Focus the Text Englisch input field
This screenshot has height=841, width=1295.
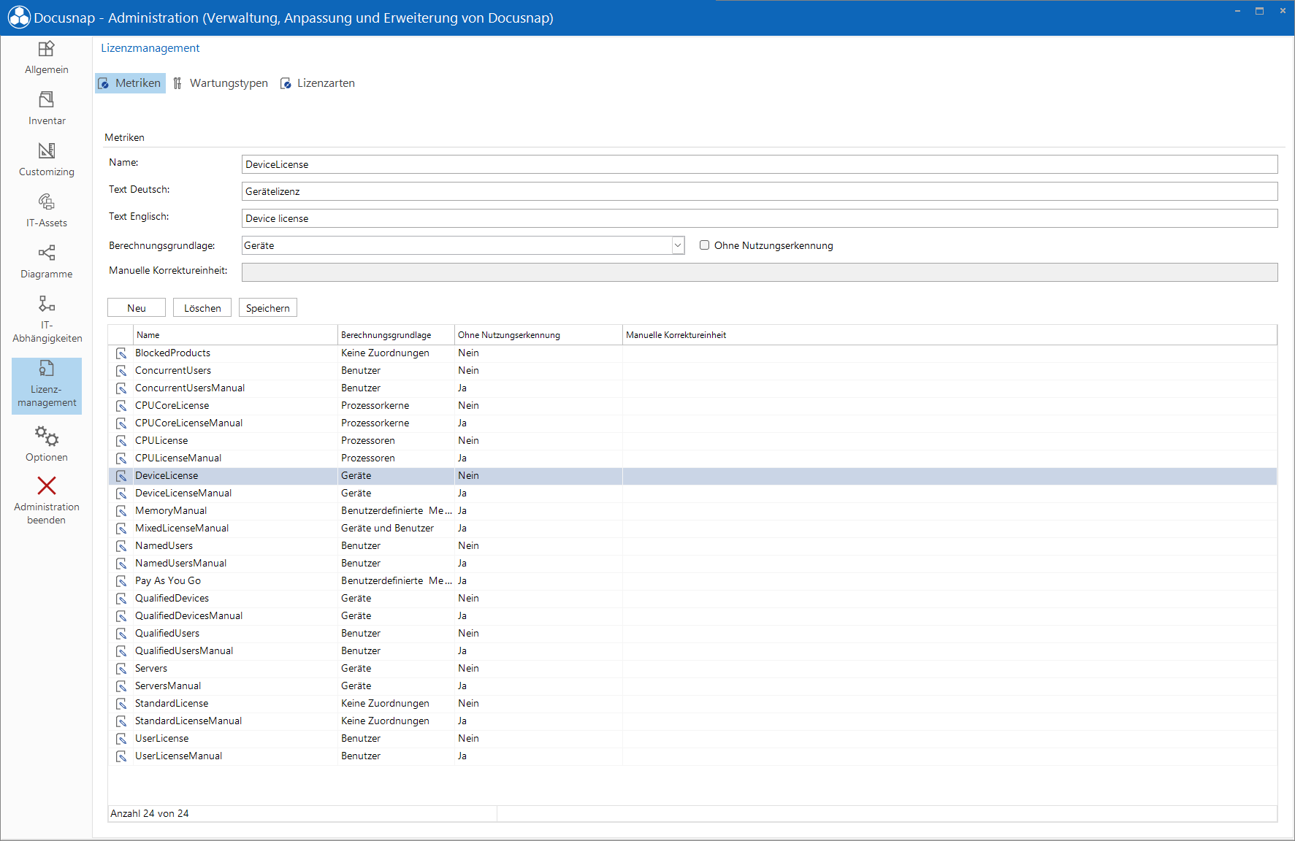[760, 218]
